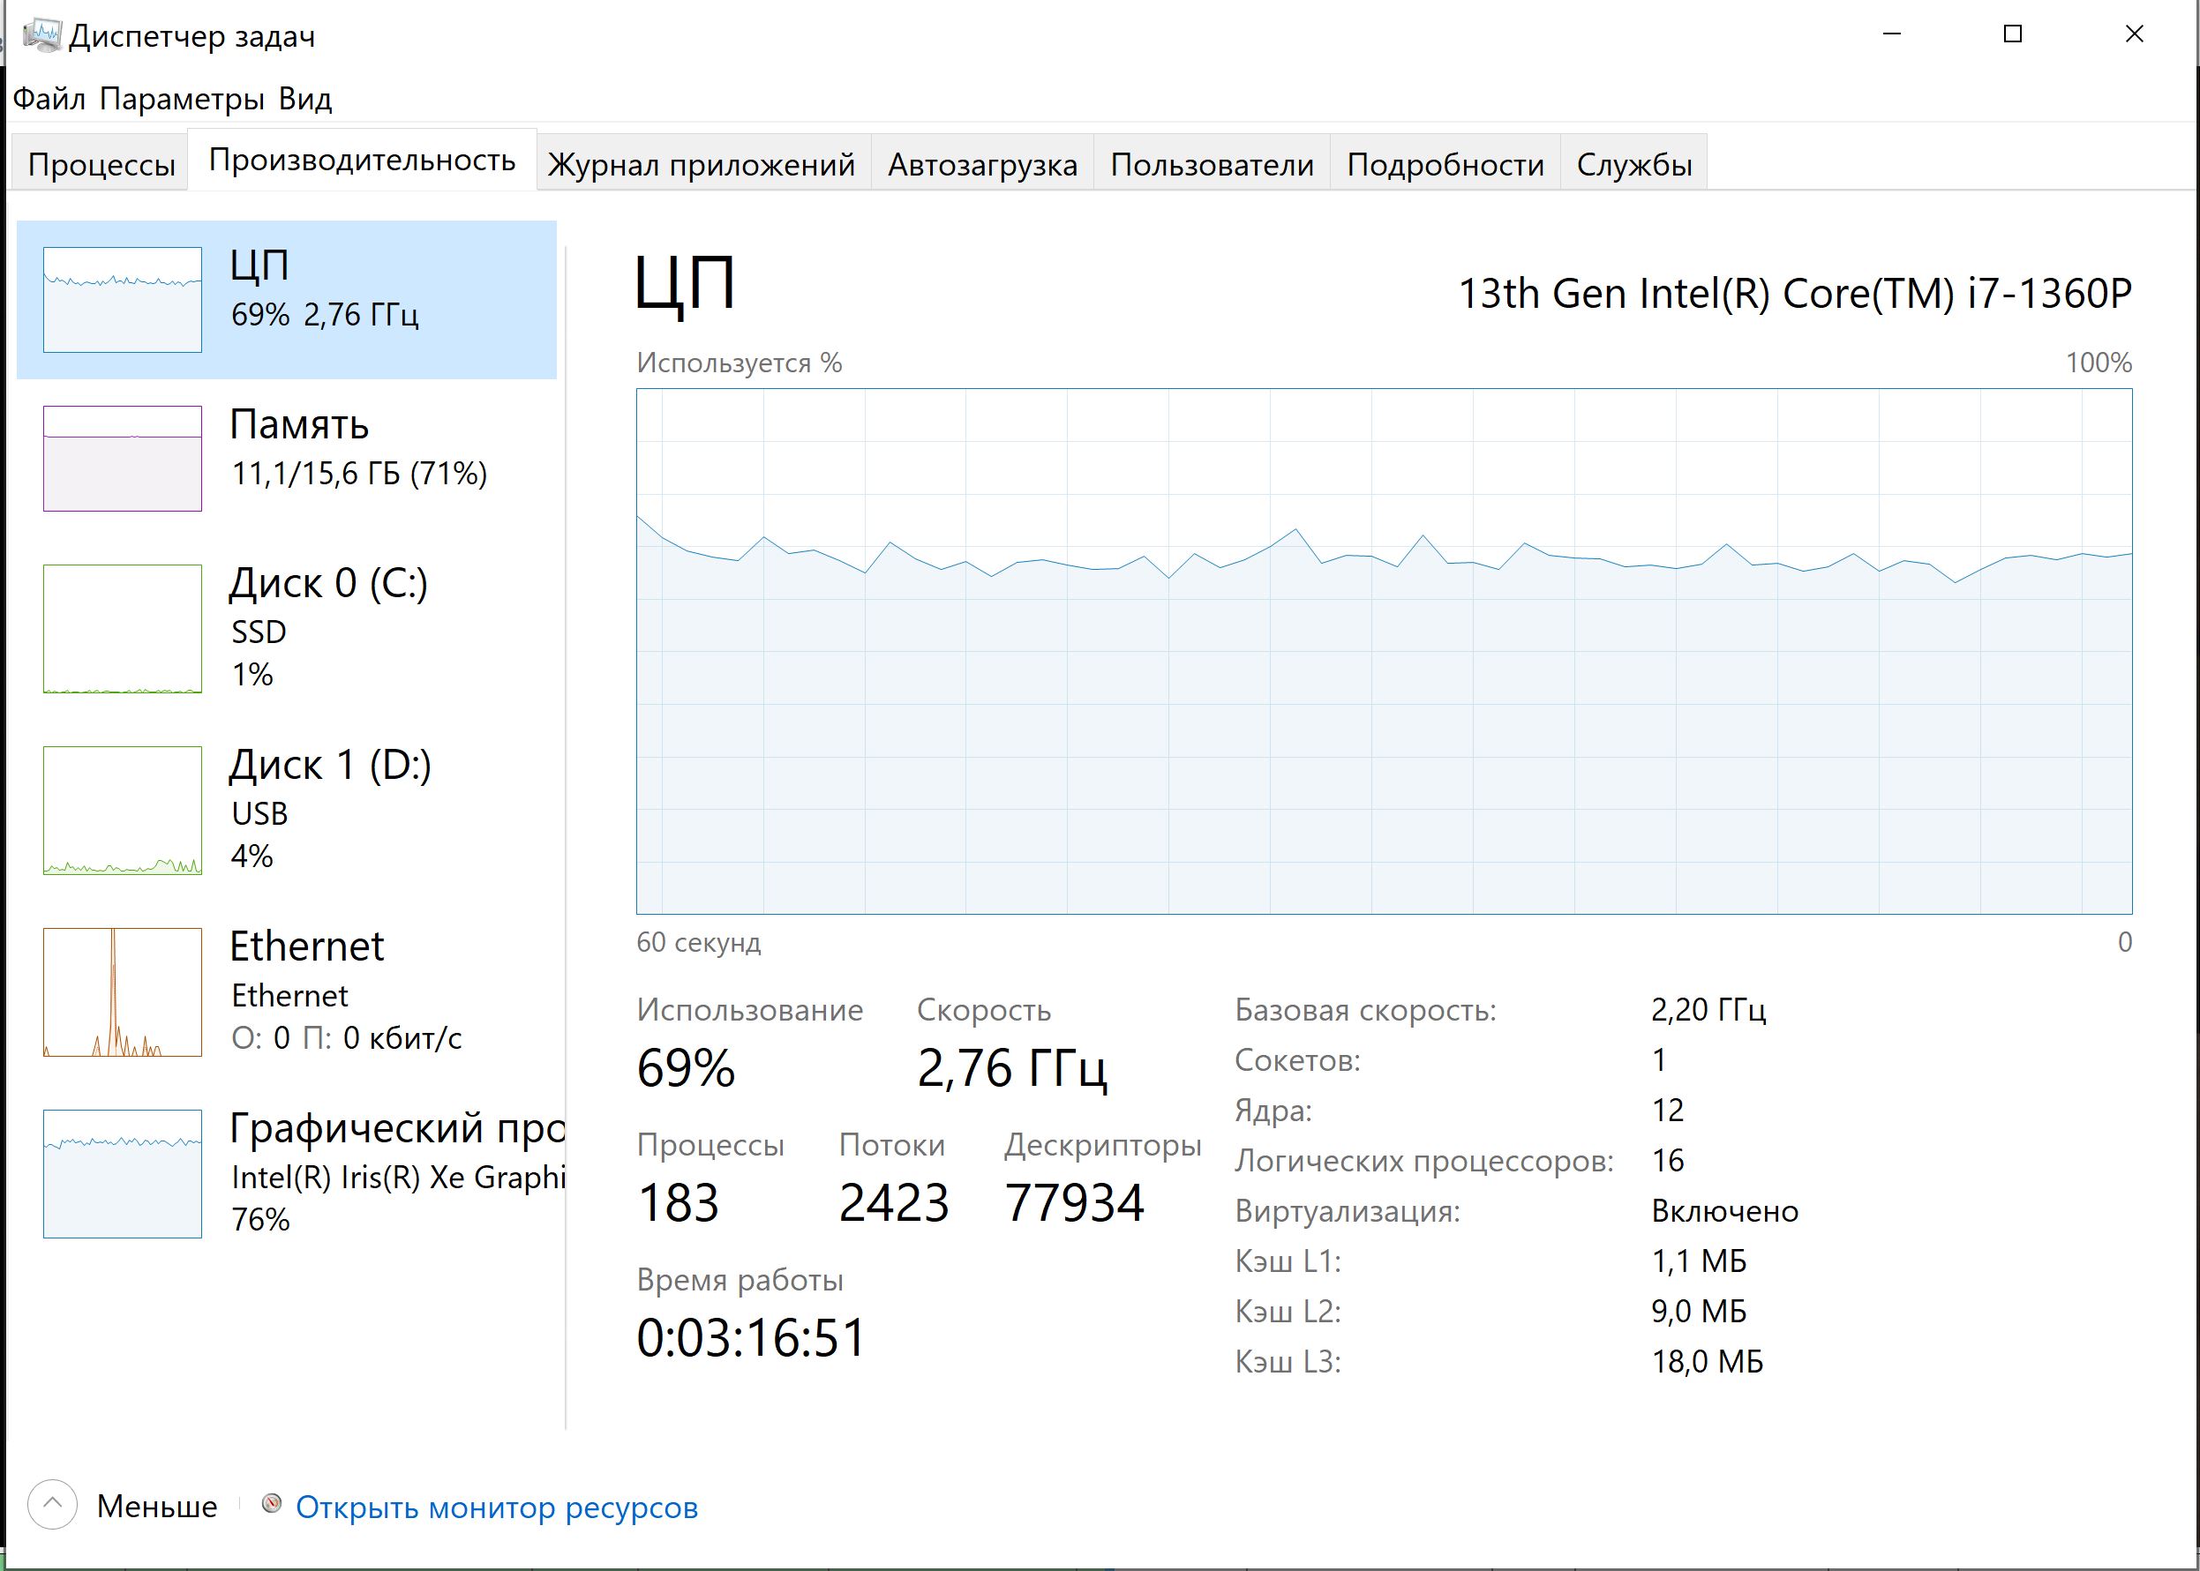Click the Task Manager title bar icon

41,36
